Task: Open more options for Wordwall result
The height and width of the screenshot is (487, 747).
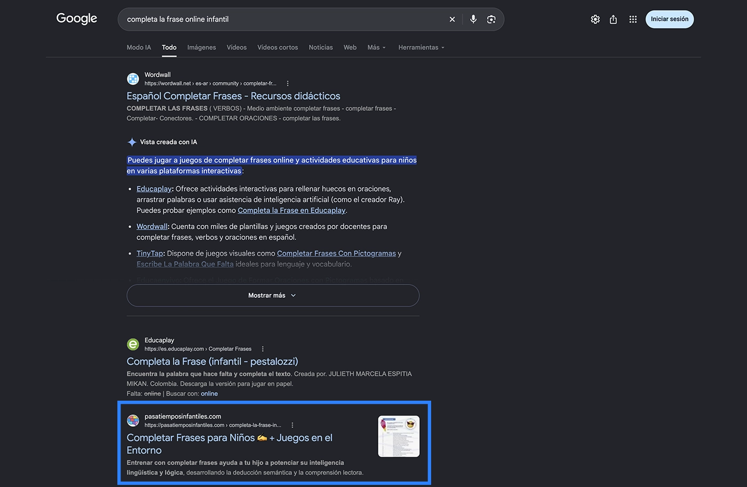Action: (x=288, y=84)
